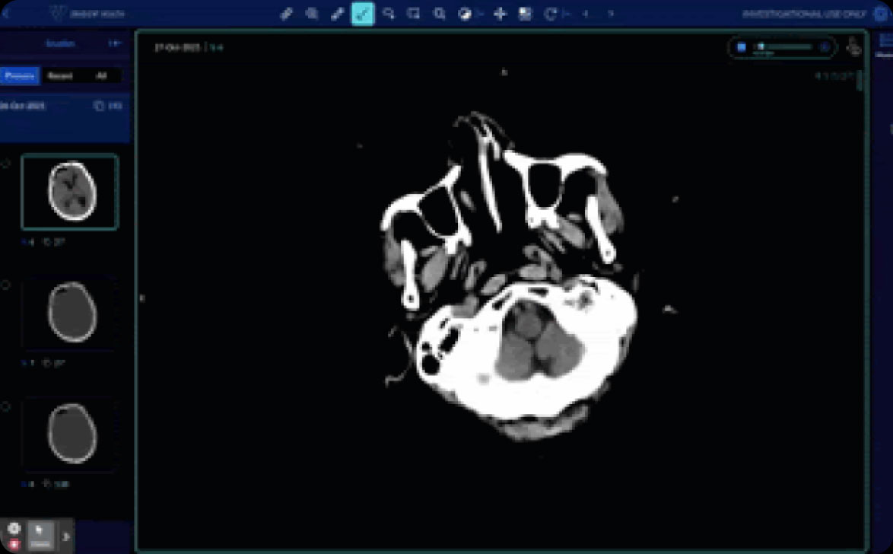Screen dimensions: 893x554
Task: Adjust the cine playback slider handle
Action: 761,46
